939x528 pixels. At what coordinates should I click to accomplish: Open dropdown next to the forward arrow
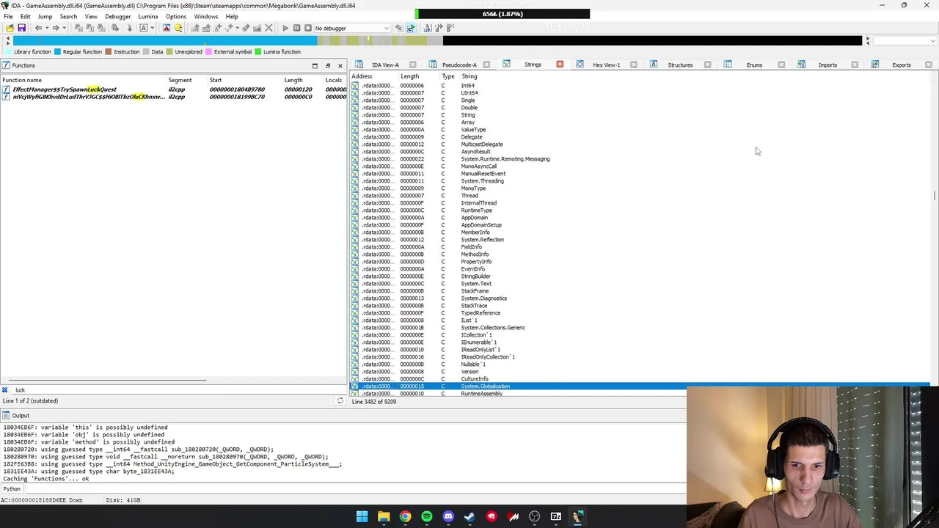pos(63,28)
